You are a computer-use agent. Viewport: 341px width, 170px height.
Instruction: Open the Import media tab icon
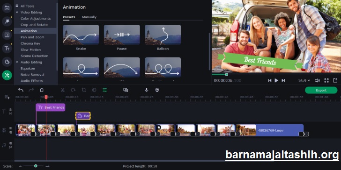point(7,8)
